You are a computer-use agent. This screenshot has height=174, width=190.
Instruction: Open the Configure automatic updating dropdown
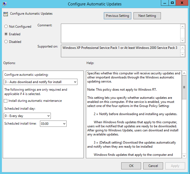coord(41,82)
